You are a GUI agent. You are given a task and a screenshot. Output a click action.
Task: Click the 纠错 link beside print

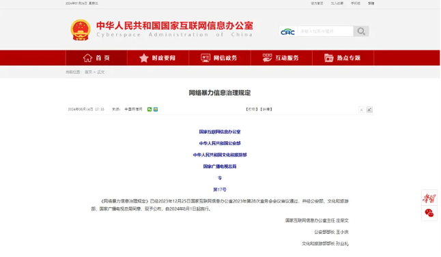[266, 109]
